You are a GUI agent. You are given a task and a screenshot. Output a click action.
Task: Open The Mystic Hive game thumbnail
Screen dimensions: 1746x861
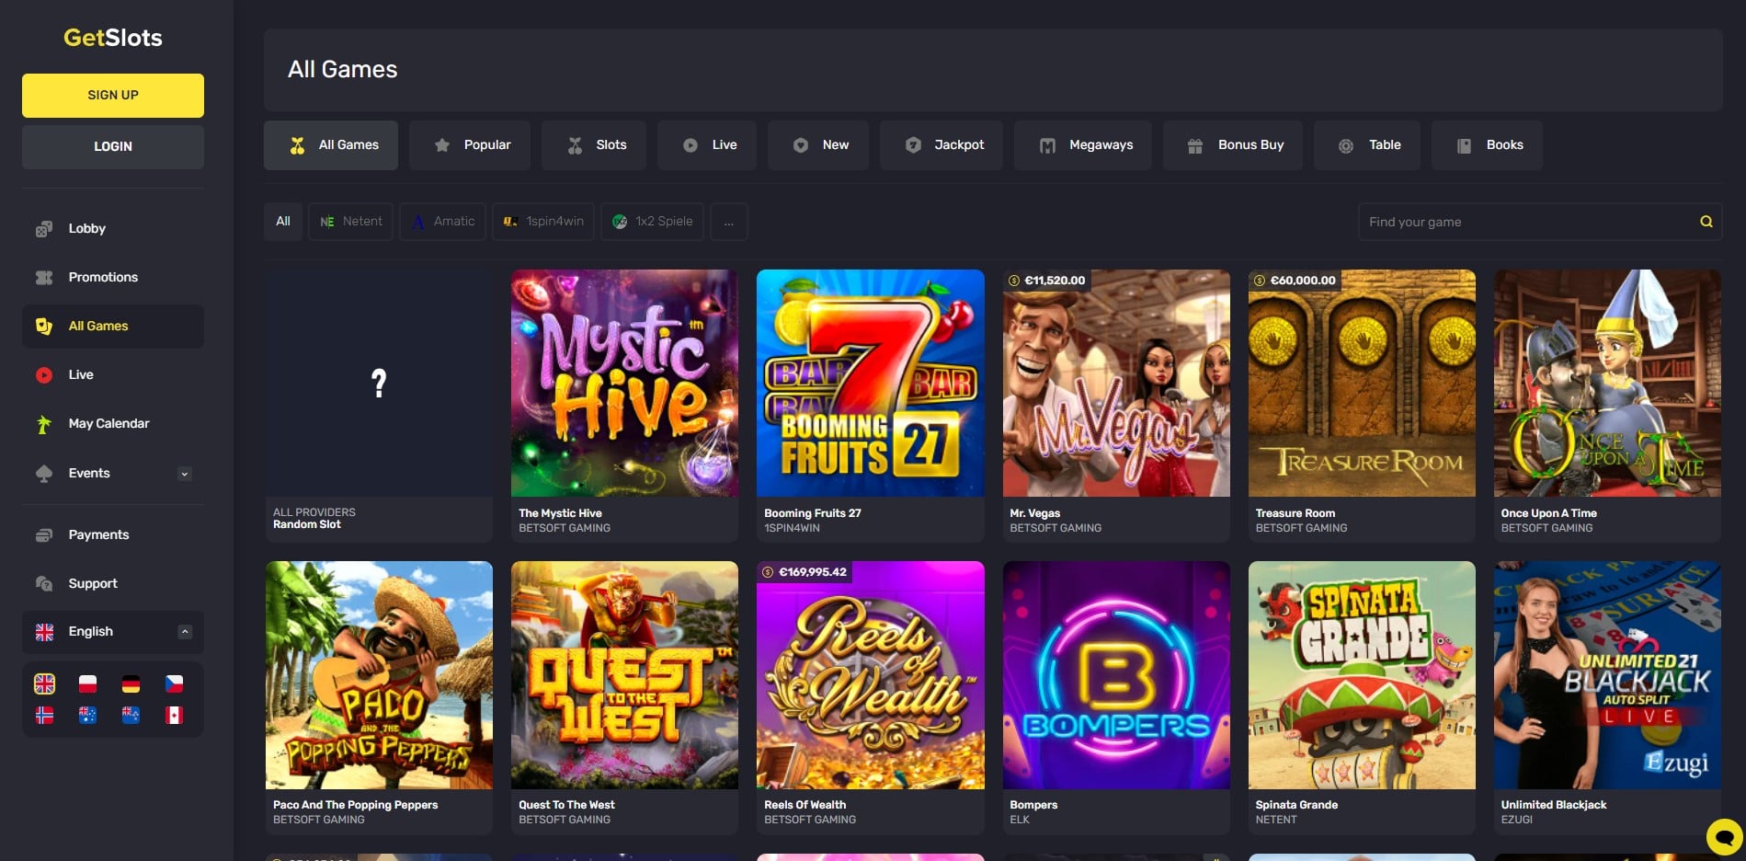624,384
